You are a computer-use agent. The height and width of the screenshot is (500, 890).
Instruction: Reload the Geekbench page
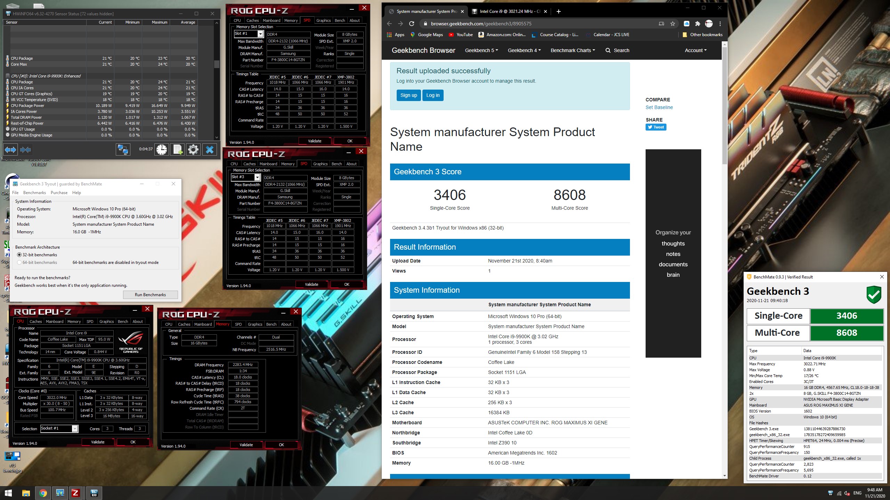point(412,24)
